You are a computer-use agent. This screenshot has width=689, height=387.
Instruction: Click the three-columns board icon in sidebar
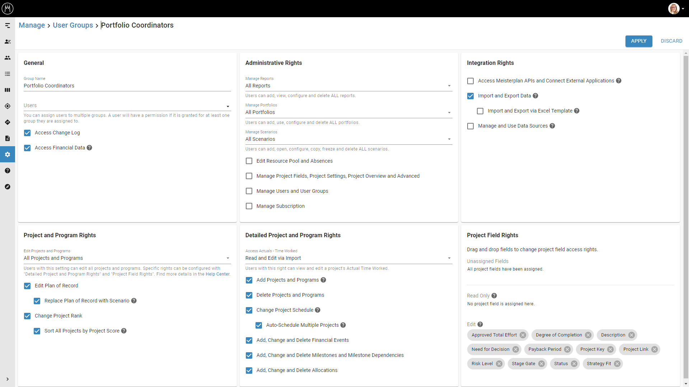(x=8, y=90)
